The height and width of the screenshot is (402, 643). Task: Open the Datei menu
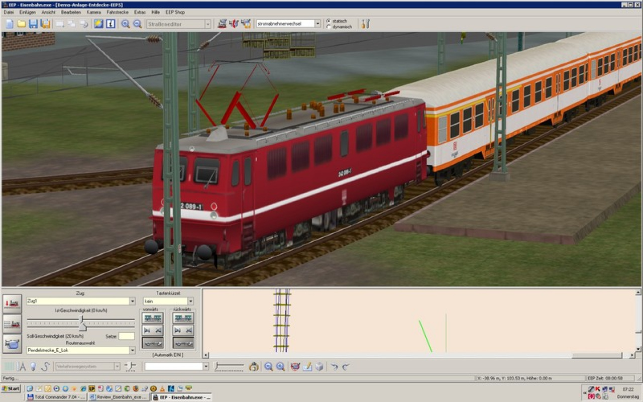point(9,12)
